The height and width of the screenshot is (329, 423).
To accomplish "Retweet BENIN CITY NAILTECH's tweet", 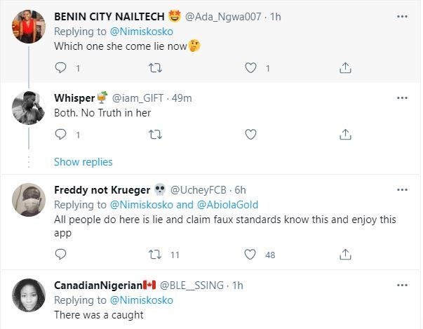I will coord(156,68).
